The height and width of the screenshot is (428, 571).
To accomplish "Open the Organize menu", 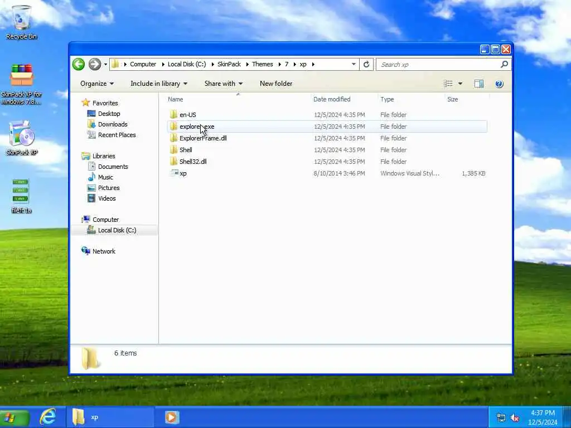I will pyautogui.click(x=97, y=84).
